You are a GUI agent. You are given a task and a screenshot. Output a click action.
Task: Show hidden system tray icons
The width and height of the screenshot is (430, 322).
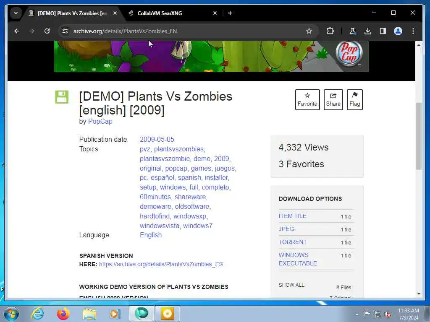coord(357,314)
